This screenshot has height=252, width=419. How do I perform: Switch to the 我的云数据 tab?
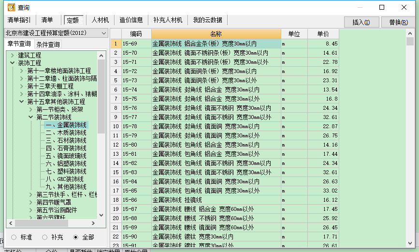click(x=208, y=20)
